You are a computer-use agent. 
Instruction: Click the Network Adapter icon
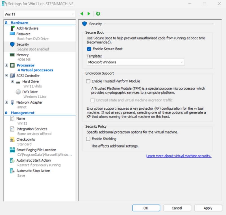click(x=12, y=102)
